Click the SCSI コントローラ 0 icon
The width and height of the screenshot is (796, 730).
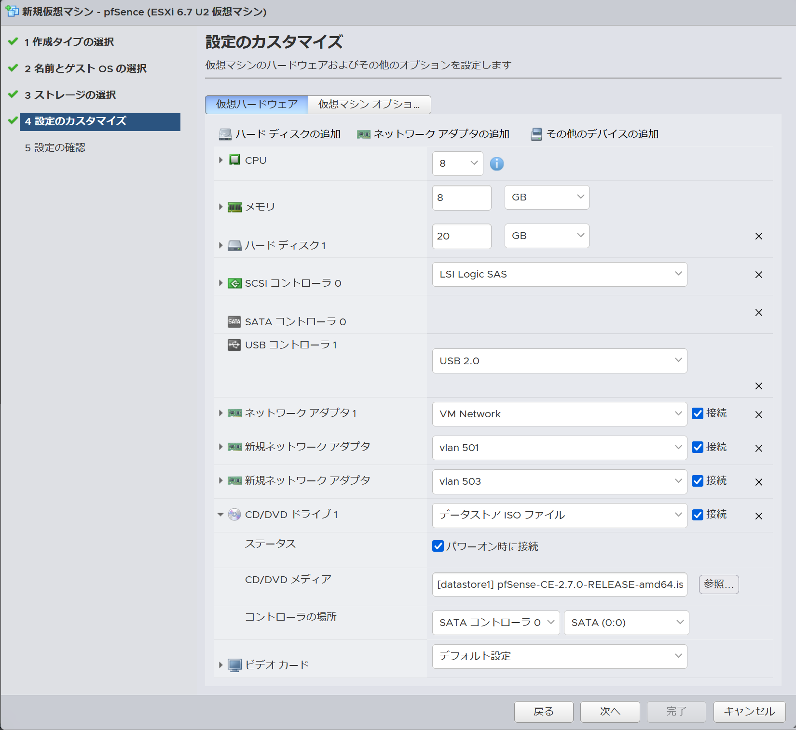pyautogui.click(x=234, y=283)
